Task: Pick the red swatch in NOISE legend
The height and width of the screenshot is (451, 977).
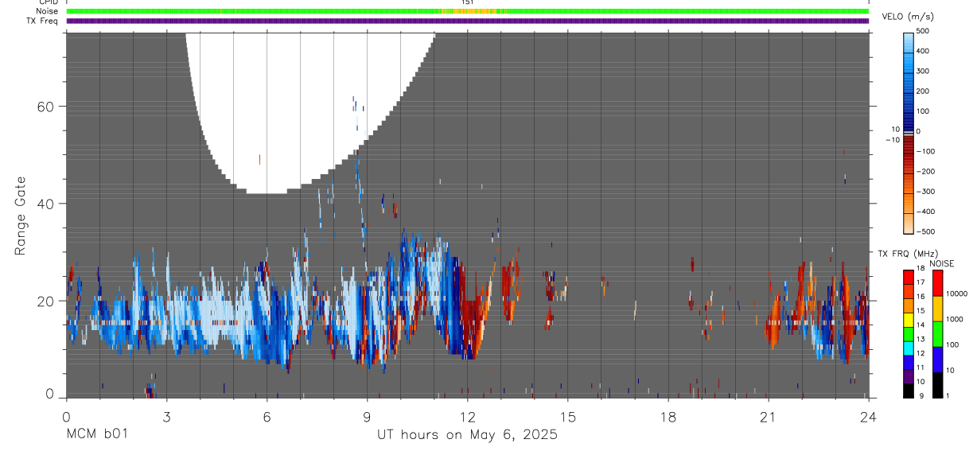Action: click(937, 283)
